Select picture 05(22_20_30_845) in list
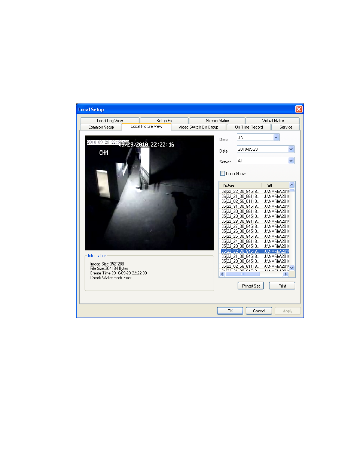357x463 pixels. click(254, 261)
